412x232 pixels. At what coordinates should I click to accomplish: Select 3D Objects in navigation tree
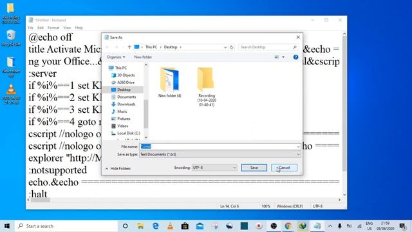pyautogui.click(x=126, y=75)
